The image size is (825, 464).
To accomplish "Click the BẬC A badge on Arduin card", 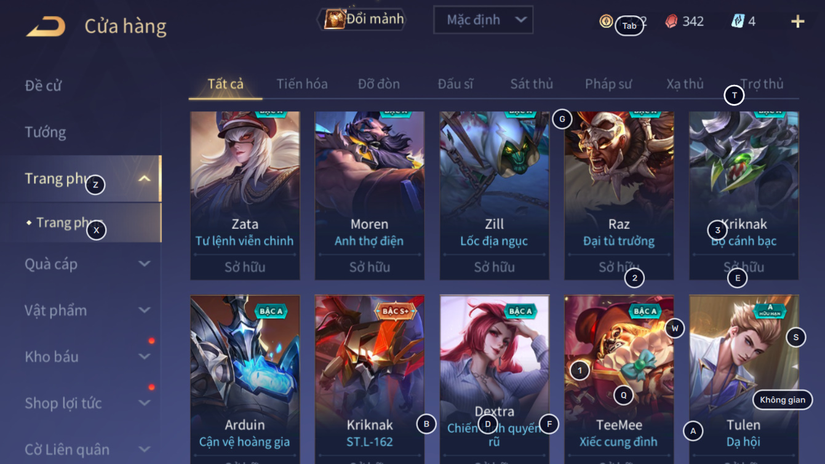I will tap(271, 311).
